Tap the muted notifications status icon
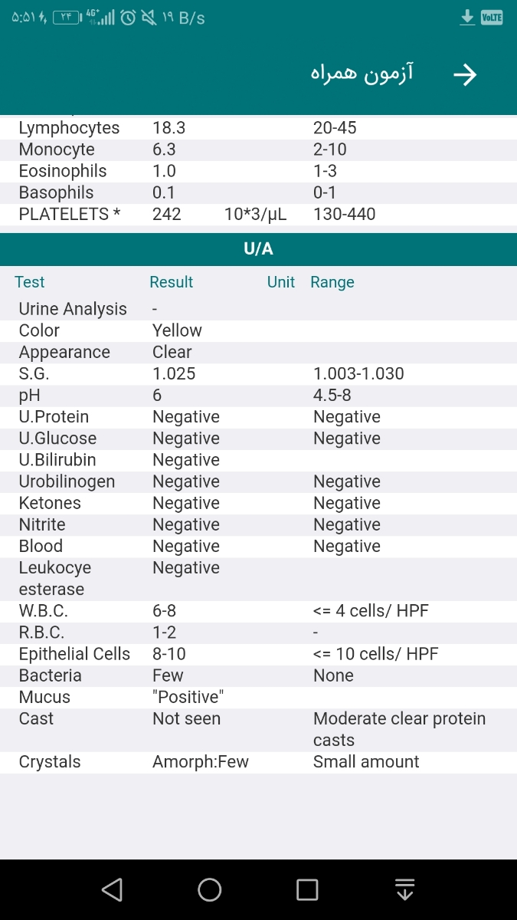 149,18
